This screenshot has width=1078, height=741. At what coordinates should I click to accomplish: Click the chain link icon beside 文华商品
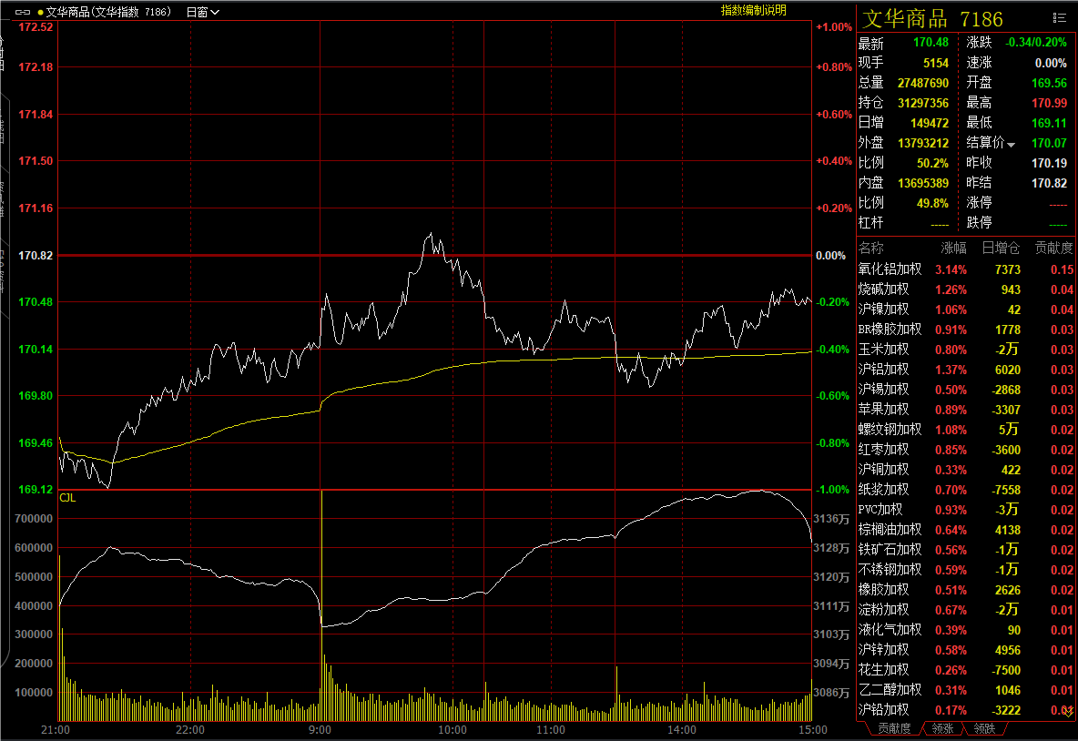23,12
